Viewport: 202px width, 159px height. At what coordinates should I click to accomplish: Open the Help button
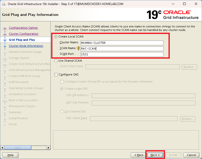pos(11,155)
